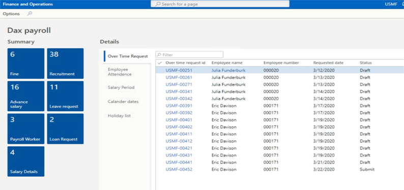Click the search magnifier icon beside Options
Viewport: 404px width, 190px height.
(x=30, y=14)
